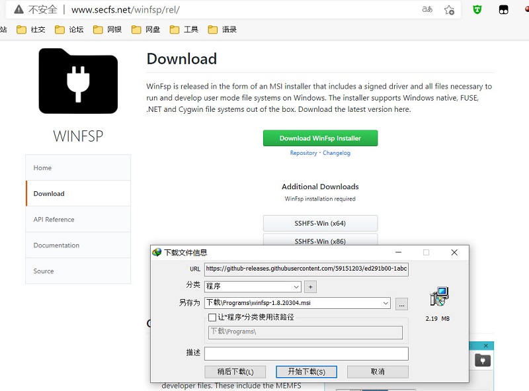Add page to favorites with star icon
The image size is (529, 391).
tap(449, 10)
